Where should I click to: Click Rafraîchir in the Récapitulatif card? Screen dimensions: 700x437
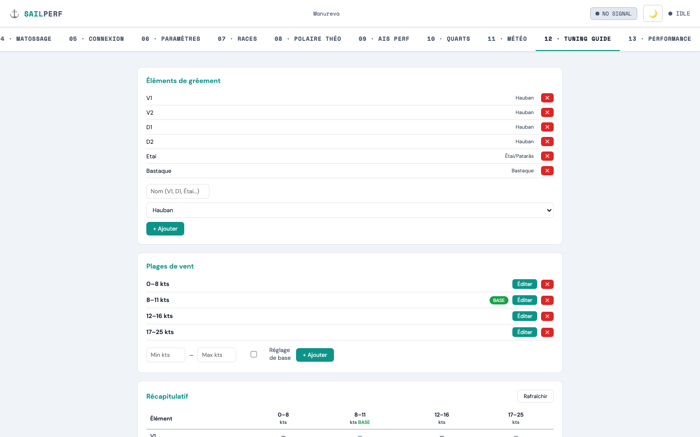click(535, 396)
